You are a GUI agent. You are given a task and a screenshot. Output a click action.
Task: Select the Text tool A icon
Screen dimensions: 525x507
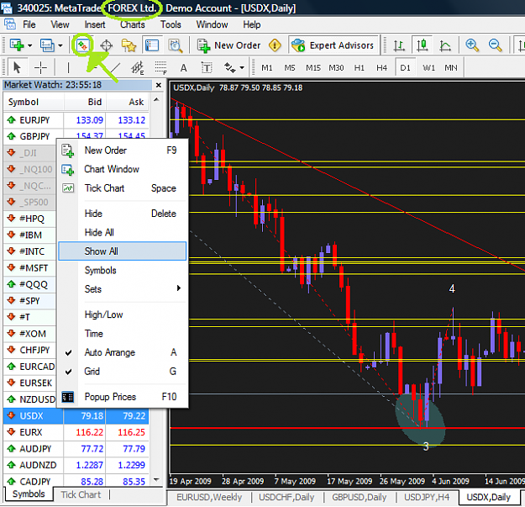183,68
